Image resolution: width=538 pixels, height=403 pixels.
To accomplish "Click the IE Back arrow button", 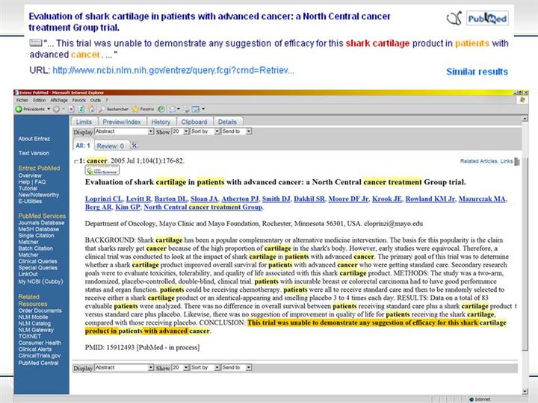I will tap(18, 109).
